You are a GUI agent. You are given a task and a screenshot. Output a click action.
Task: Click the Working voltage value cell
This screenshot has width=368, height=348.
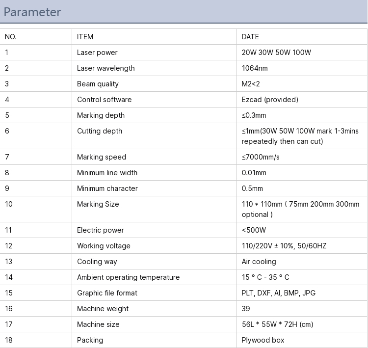pyautogui.click(x=302, y=246)
